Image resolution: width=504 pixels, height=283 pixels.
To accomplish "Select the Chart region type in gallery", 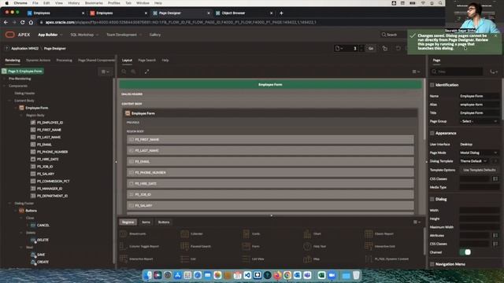I will pyautogui.click(x=313, y=234).
